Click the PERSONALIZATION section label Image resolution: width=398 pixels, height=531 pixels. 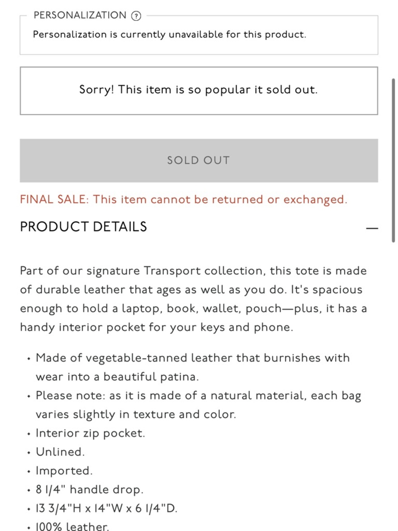pyautogui.click(x=80, y=15)
